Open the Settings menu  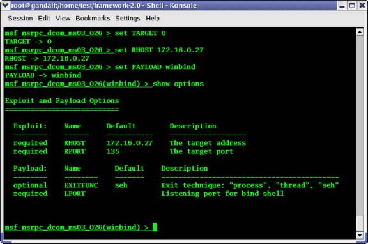click(128, 19)
